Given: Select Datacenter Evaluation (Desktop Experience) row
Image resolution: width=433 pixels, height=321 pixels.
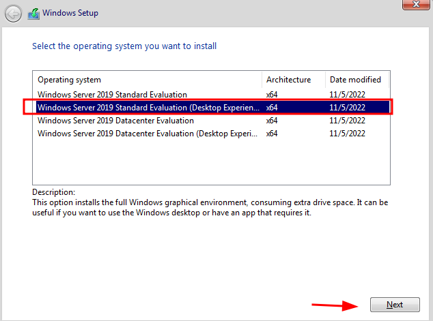Looking at the screenshot, I should point(211,134).
